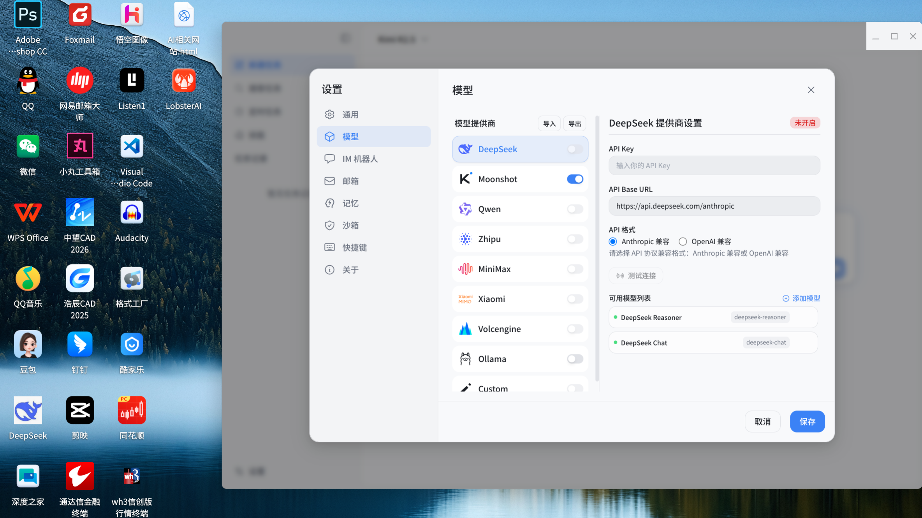Viewport: 922px width, 518px height.
Task: Close the settings dialog with X
Action: 811,90
